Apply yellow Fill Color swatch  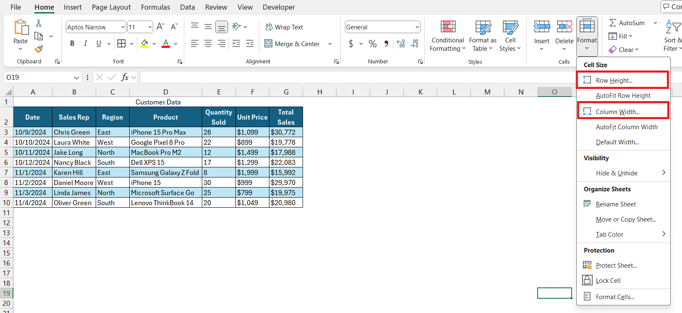pos(144,43)
